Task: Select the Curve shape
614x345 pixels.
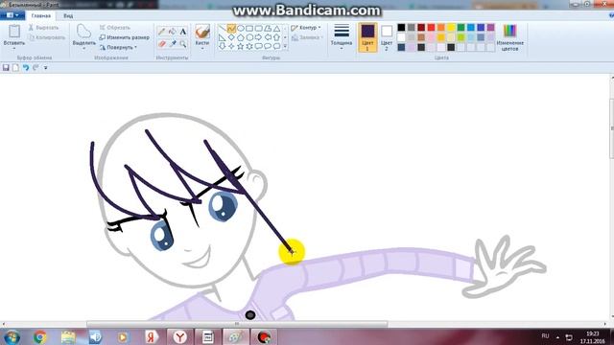Action: (231, 29)
